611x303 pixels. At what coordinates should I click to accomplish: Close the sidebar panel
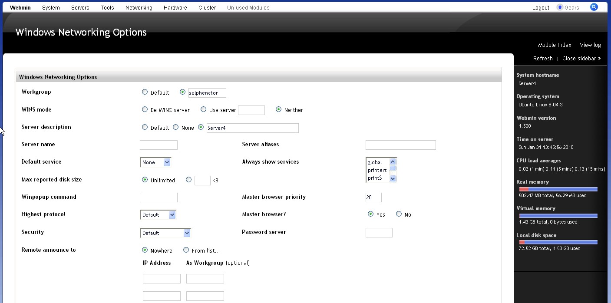point(581,58)
